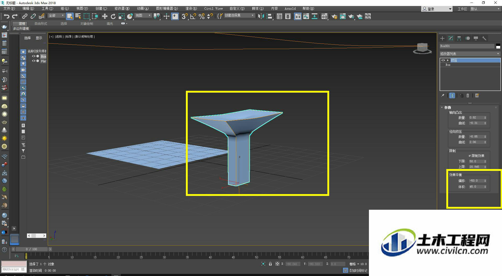Open the 全部 selection filter dropdown

pos(56,16)
